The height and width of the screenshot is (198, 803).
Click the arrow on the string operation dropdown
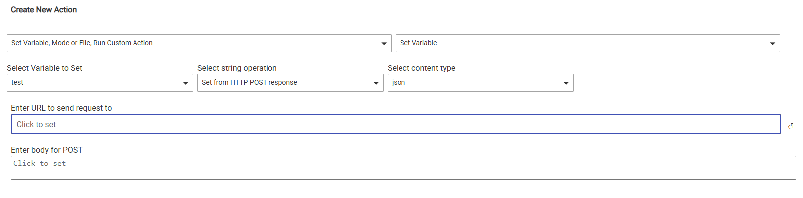pyautogui.click(x=376, y=83)
